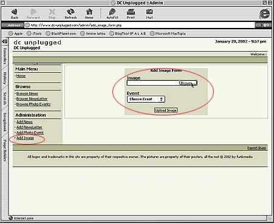
Task: Open the History side tab
Action: 5,78
